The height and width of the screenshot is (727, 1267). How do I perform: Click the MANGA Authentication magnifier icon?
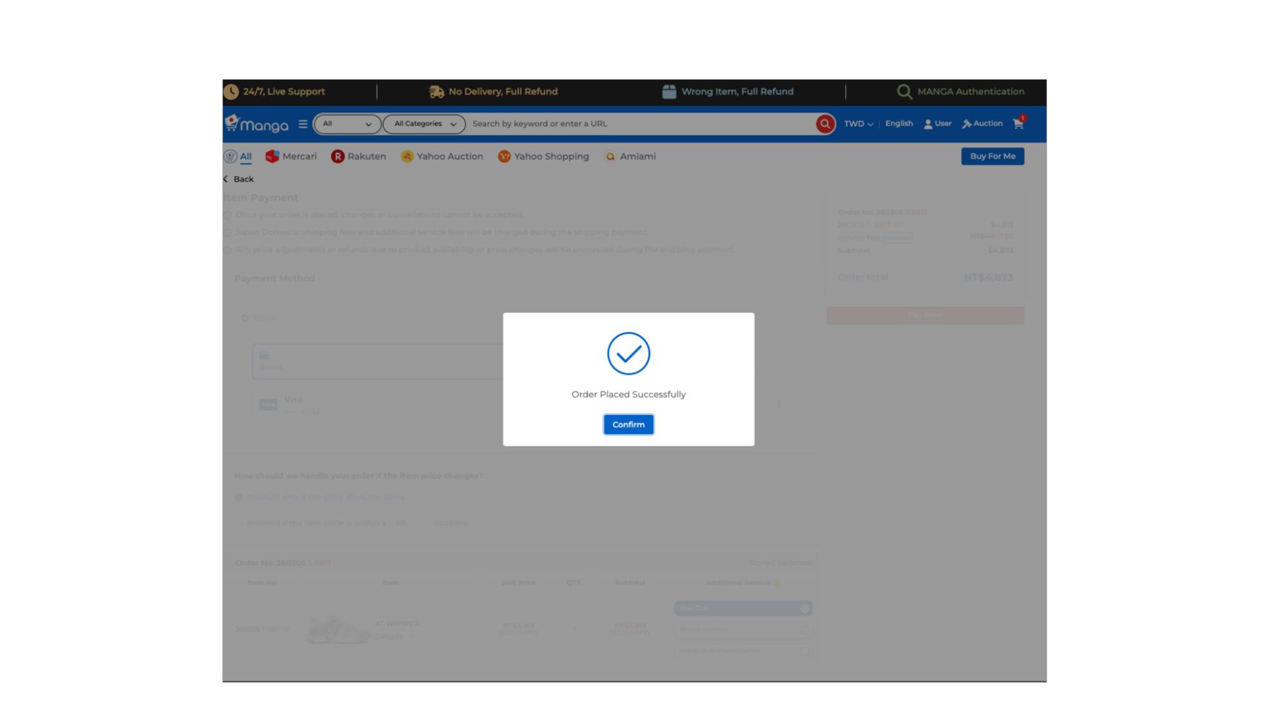pyautogui.click(x=904, y=92)
